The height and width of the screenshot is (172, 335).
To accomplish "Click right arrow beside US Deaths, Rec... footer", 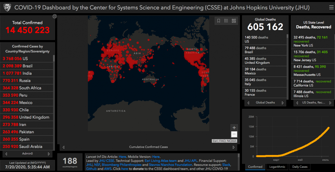I will (x=331, y=103).
